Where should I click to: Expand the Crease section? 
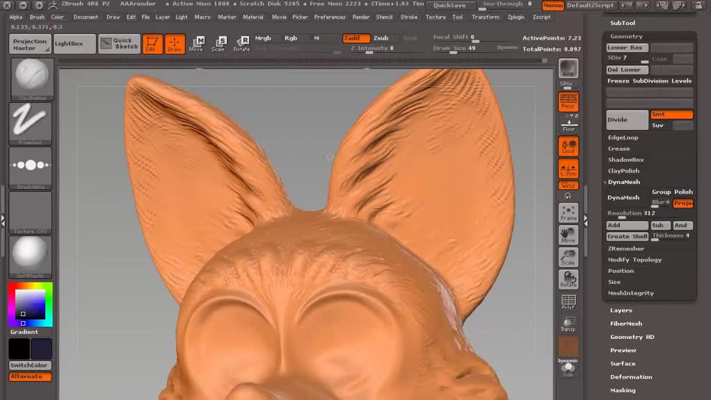(619, 149)
